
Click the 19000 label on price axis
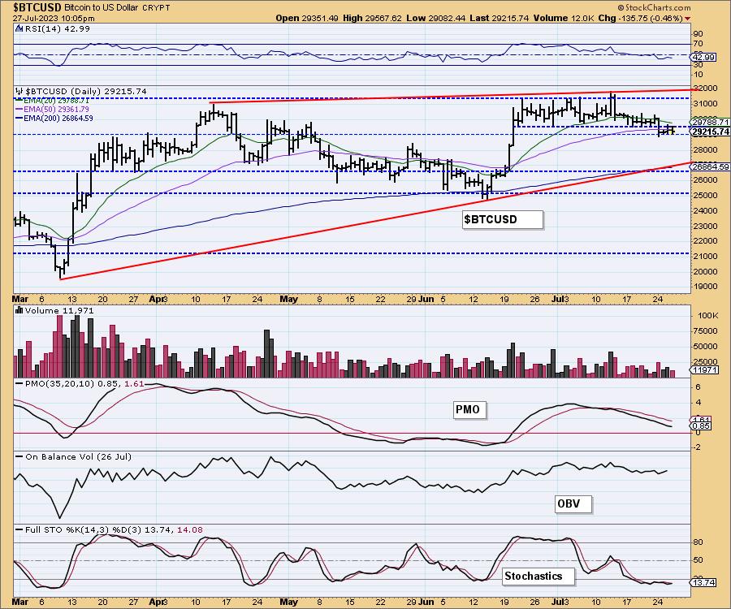(705, 286)
